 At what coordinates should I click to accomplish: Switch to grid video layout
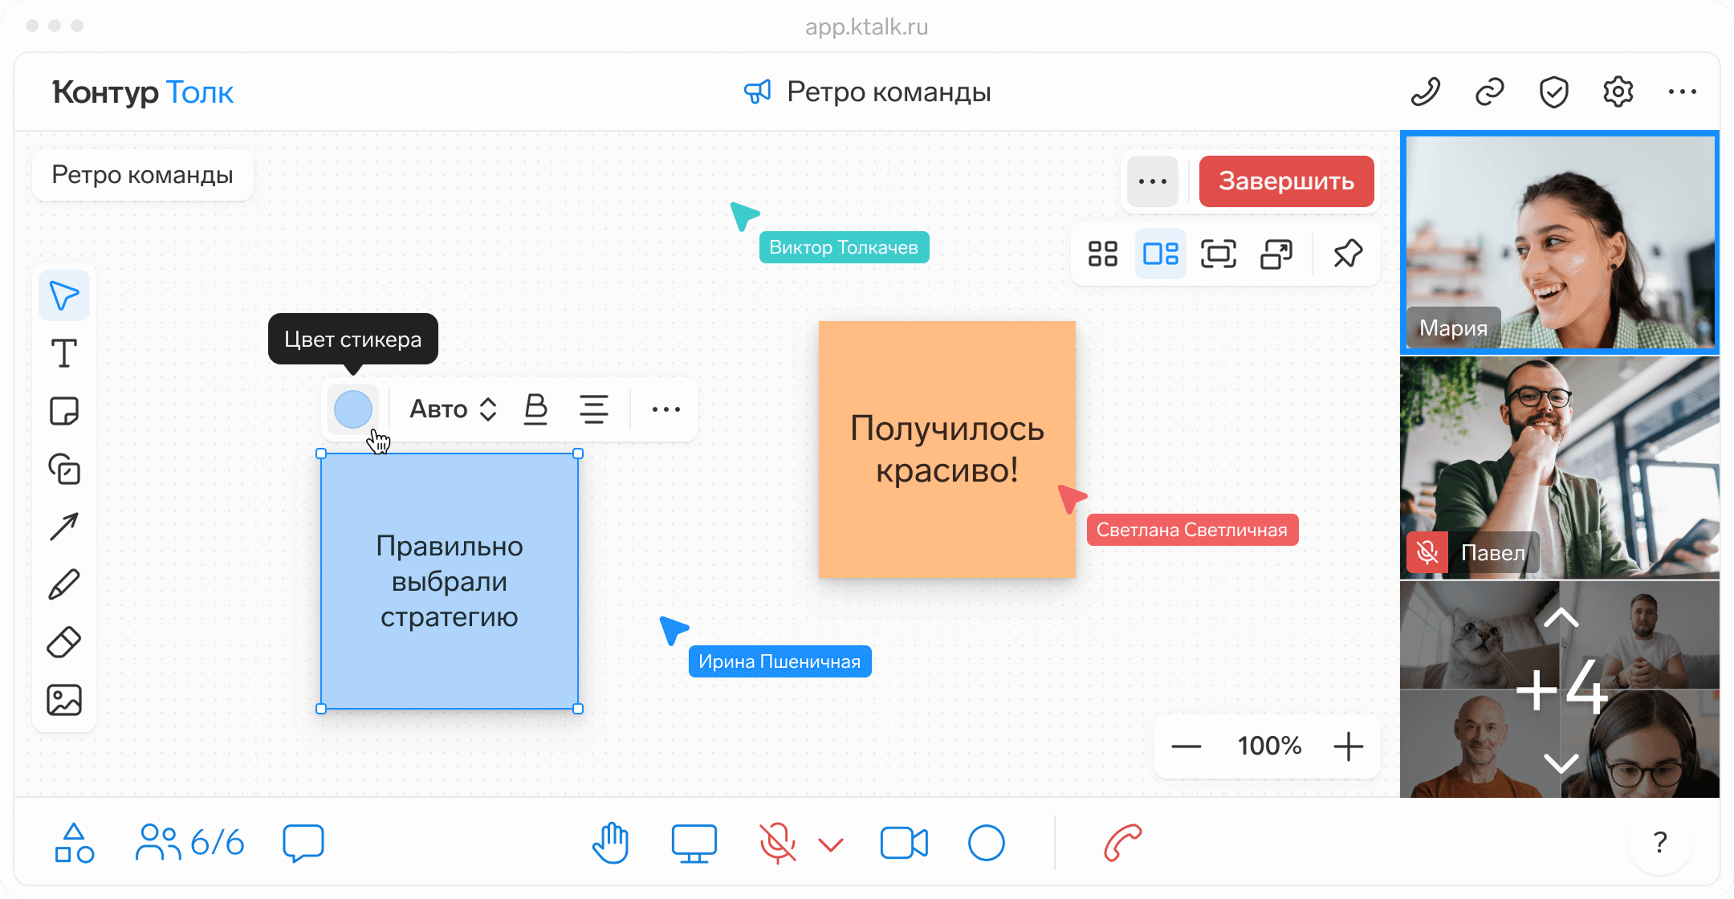coord(1103,254)
